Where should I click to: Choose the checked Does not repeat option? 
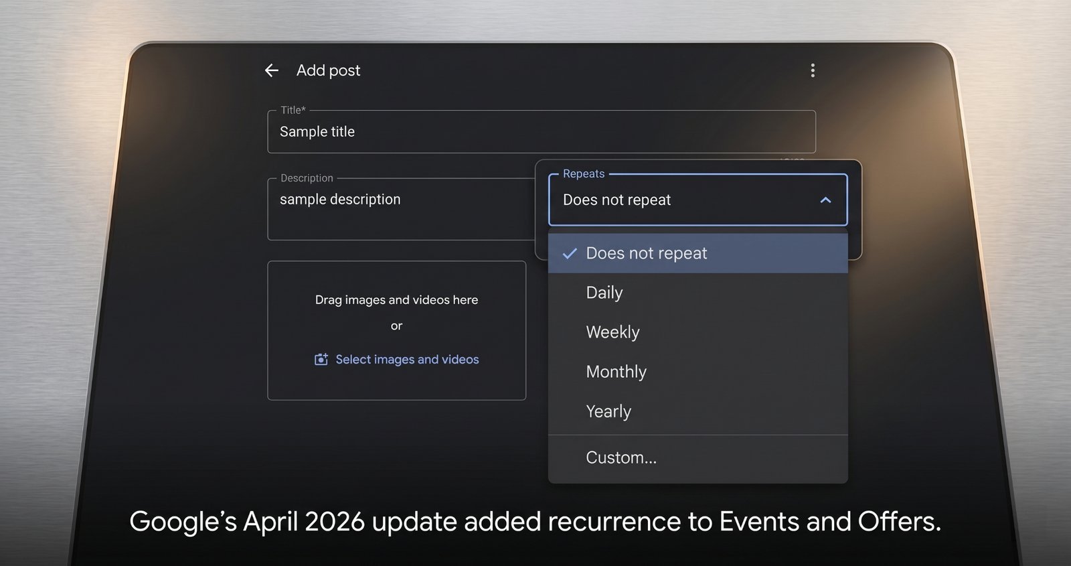tap(697, 253)
